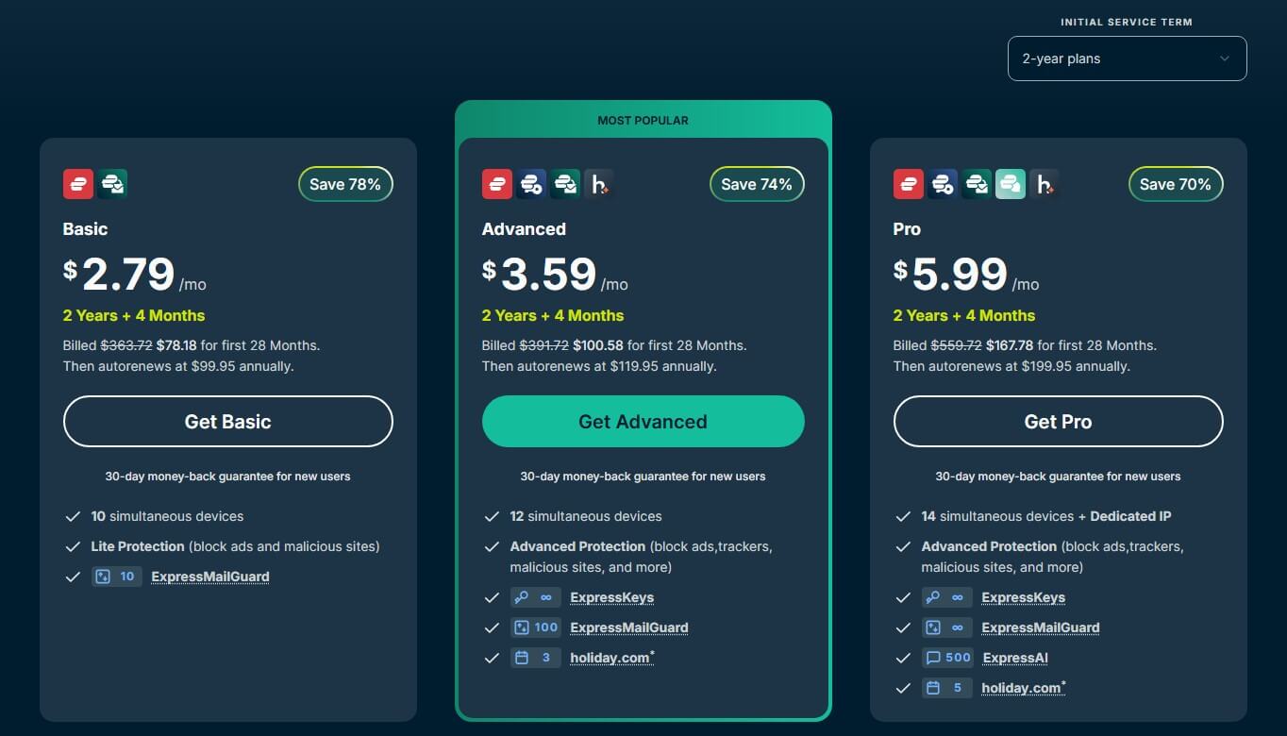The width and height of the screenshot is (1287, 736).
Task: Click the red ExpressVPN icon in Basic card
Action: tap(78, 184)
